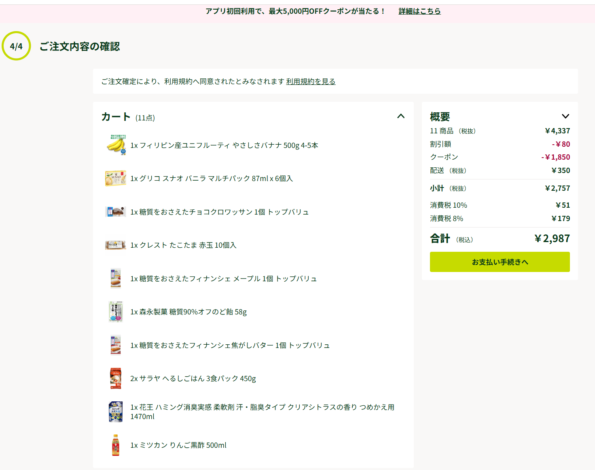This screenshot has width=595, height=470.
Task: Click the Morinaga throat candy thumbnail
Action: [116, 312]
